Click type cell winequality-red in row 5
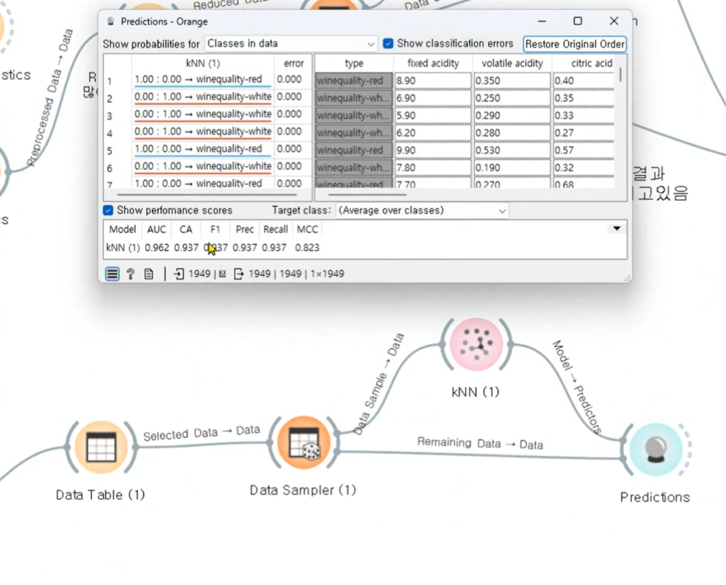This screenshot has height=585, width=726. point(354,151)
